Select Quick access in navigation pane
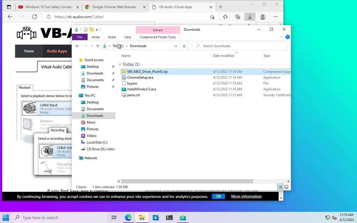 click(x=94, y=60)
